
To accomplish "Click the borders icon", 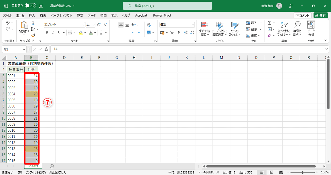I will pyautogui.click(x=70, y=33).
